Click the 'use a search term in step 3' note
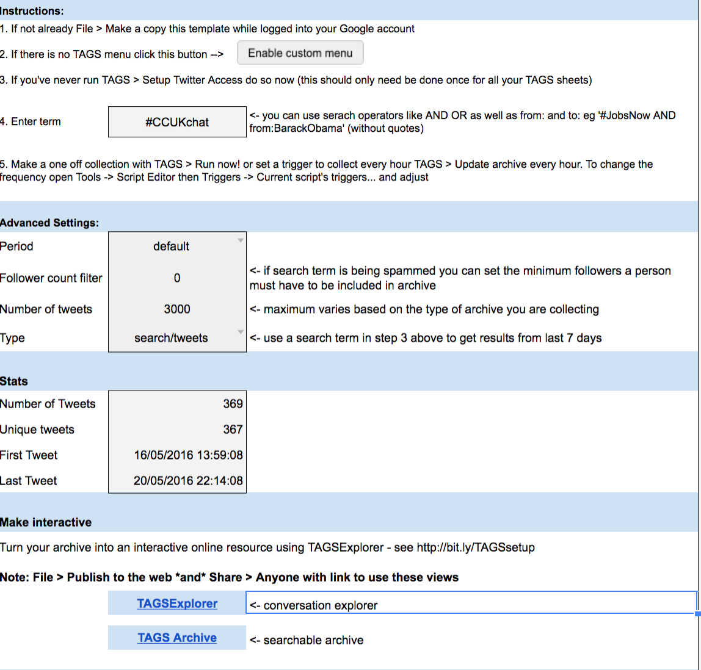 [426, 338]
